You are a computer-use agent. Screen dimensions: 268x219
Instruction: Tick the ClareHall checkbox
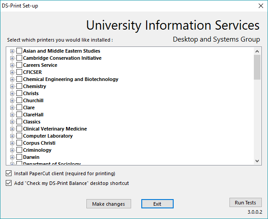tap(19, 115)
